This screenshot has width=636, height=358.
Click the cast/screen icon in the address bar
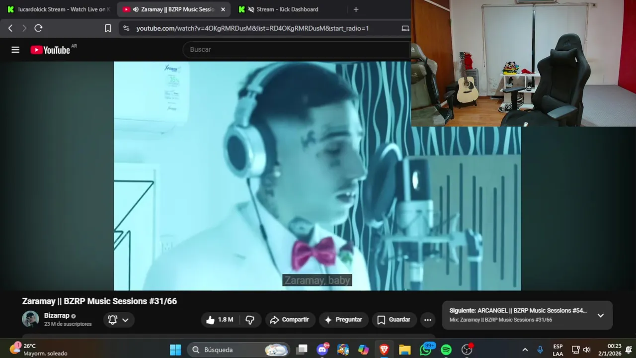point(405,28)
